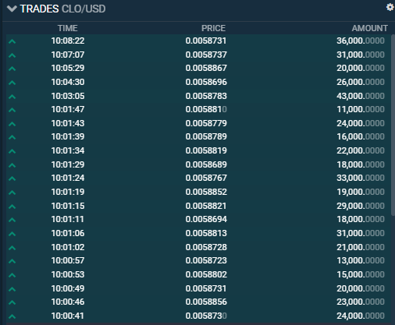Select amount 43,000.0000
Viewport: 395px width, 325px height.
coord(361,96)
